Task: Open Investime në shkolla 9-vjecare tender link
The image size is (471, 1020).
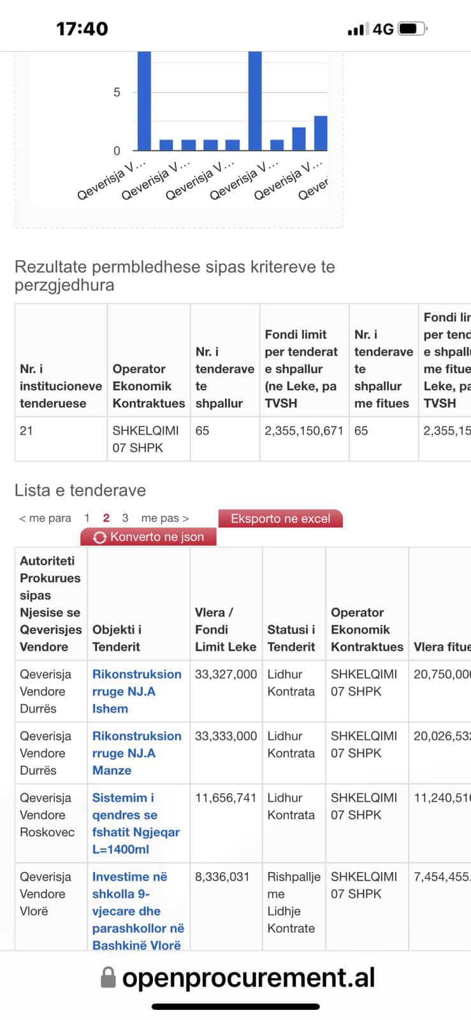Action: pos(138,910)
